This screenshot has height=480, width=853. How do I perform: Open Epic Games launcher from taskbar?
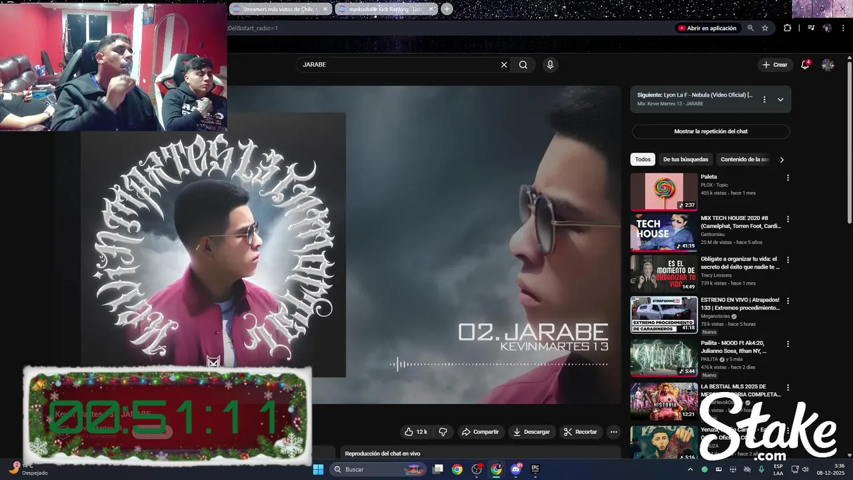pyautogui.click(x=535, y=469)
